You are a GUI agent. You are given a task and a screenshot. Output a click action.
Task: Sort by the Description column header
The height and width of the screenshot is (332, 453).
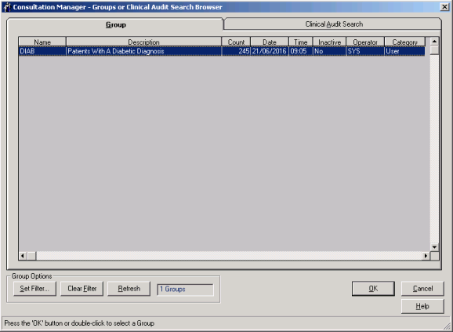tap(143, 42)
